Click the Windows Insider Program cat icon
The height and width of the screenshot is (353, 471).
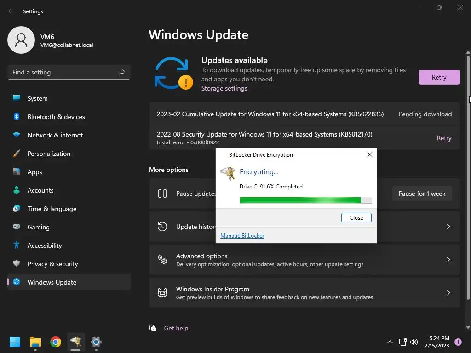[x=162, y=293]
